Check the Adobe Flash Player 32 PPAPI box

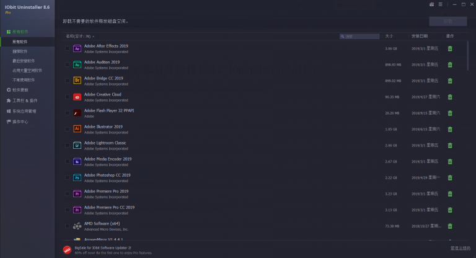pos(68,113)
